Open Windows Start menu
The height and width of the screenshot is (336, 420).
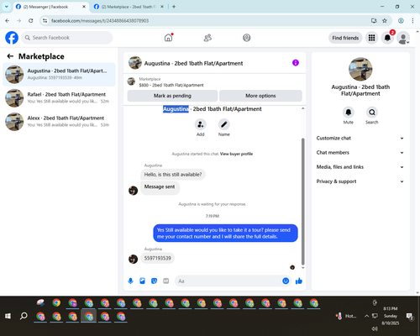[8, 316]
